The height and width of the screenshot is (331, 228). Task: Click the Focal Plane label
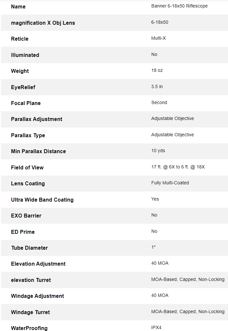coord(26,103)
